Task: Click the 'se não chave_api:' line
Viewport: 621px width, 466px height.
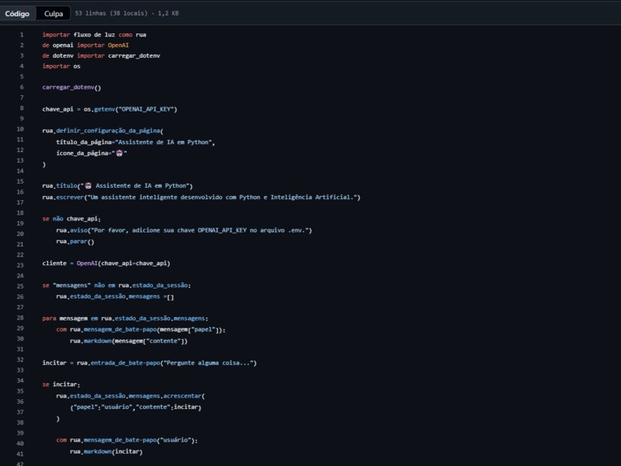Action: coord(72,219)
